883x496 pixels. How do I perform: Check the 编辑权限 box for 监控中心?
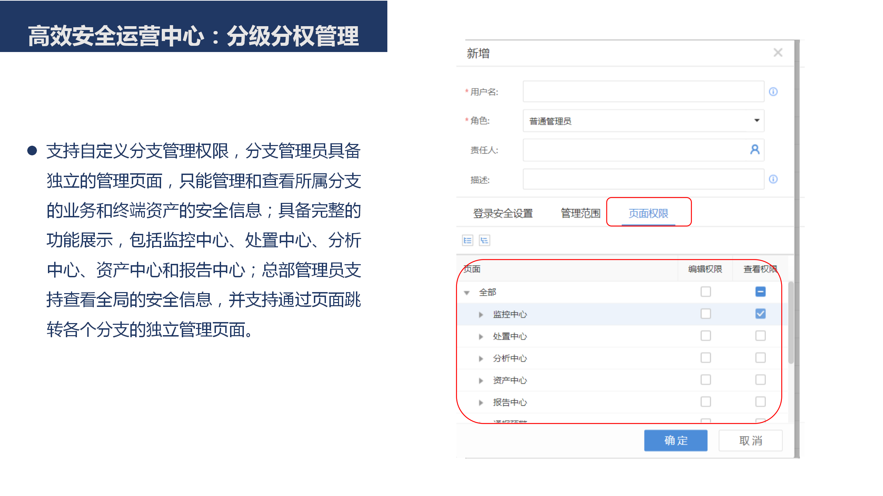[x=705, y=314]
